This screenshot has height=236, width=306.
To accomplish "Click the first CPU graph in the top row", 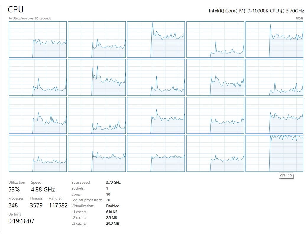I will click(x=38, y=39).
